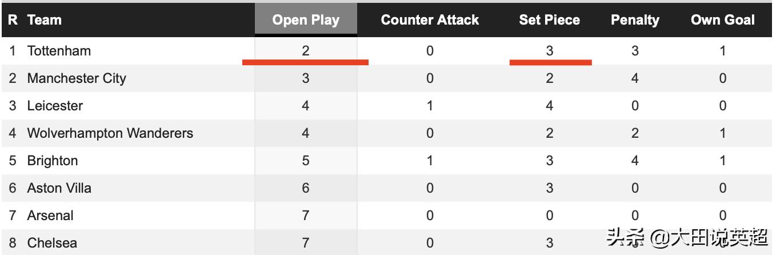776x255 pixels.
Task: Click Tottenham's Open Play value cell
Action: click(x=306, y=51)
